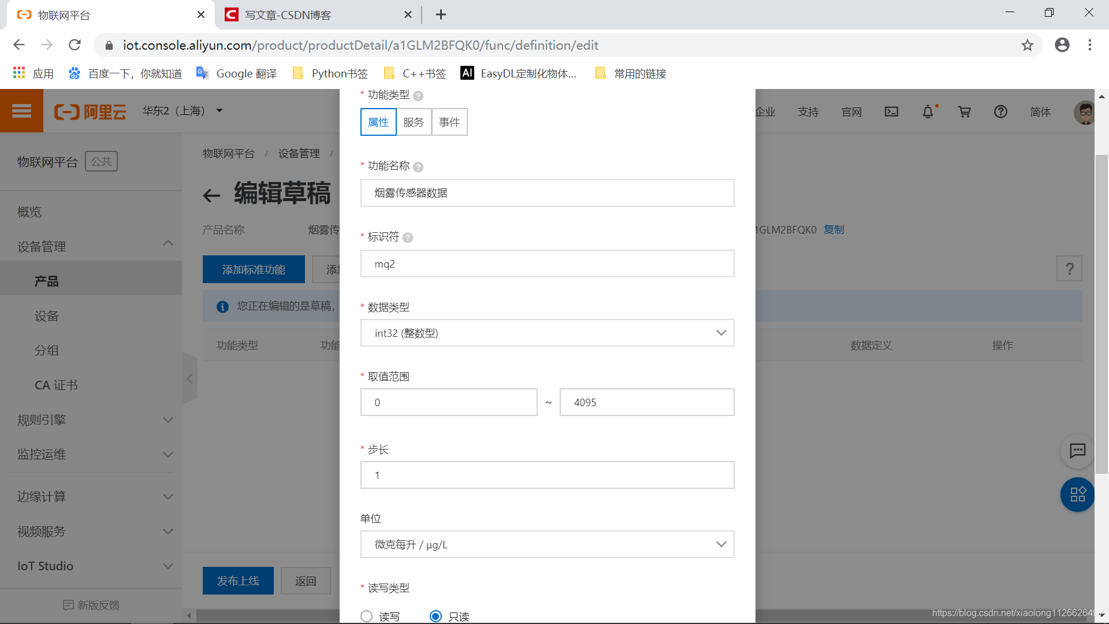Screen dimensions: 1109x624
Task: Open the Chrome profile icon
Action: [1062, 45]
